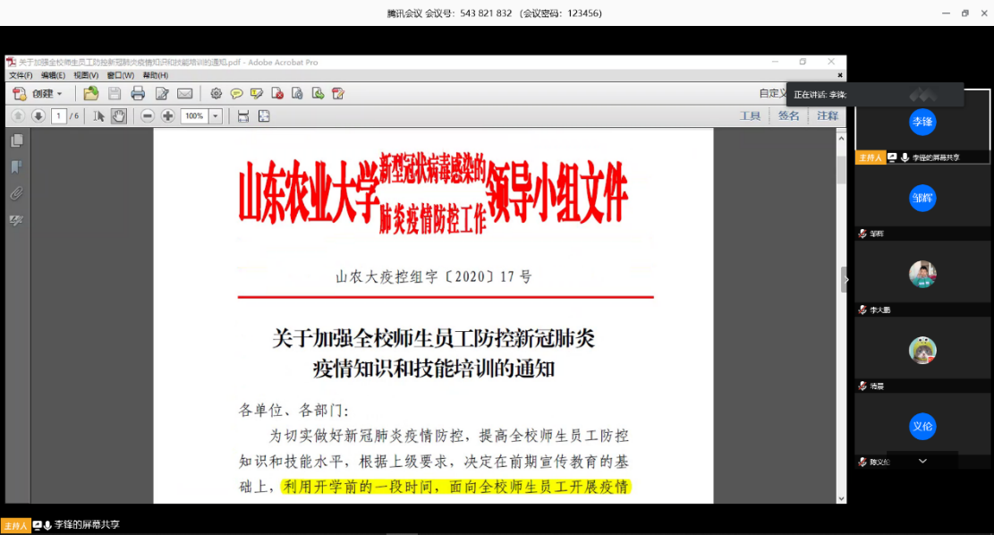
Task: Open the 注释 (Comment) pane
Action: pos(828,115)
